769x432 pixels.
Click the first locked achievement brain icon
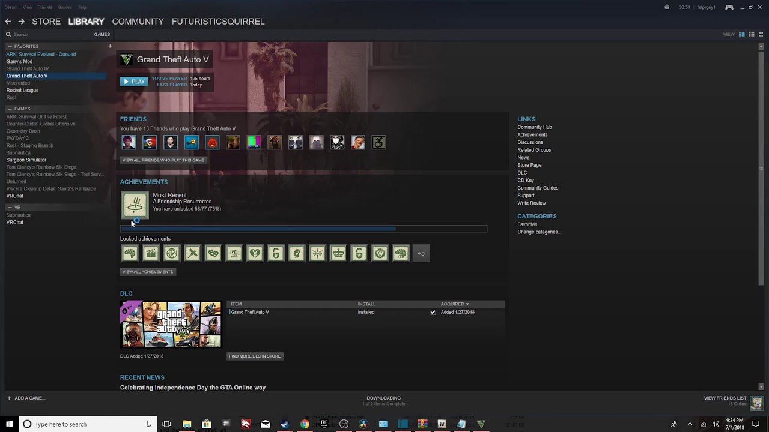click(130, 253)
